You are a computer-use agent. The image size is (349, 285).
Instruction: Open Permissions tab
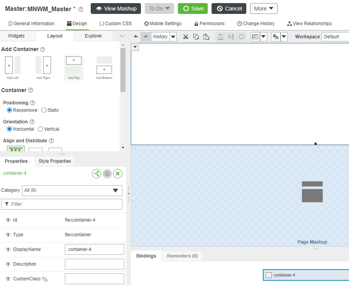pyautogui.click(x=209, y=24)
